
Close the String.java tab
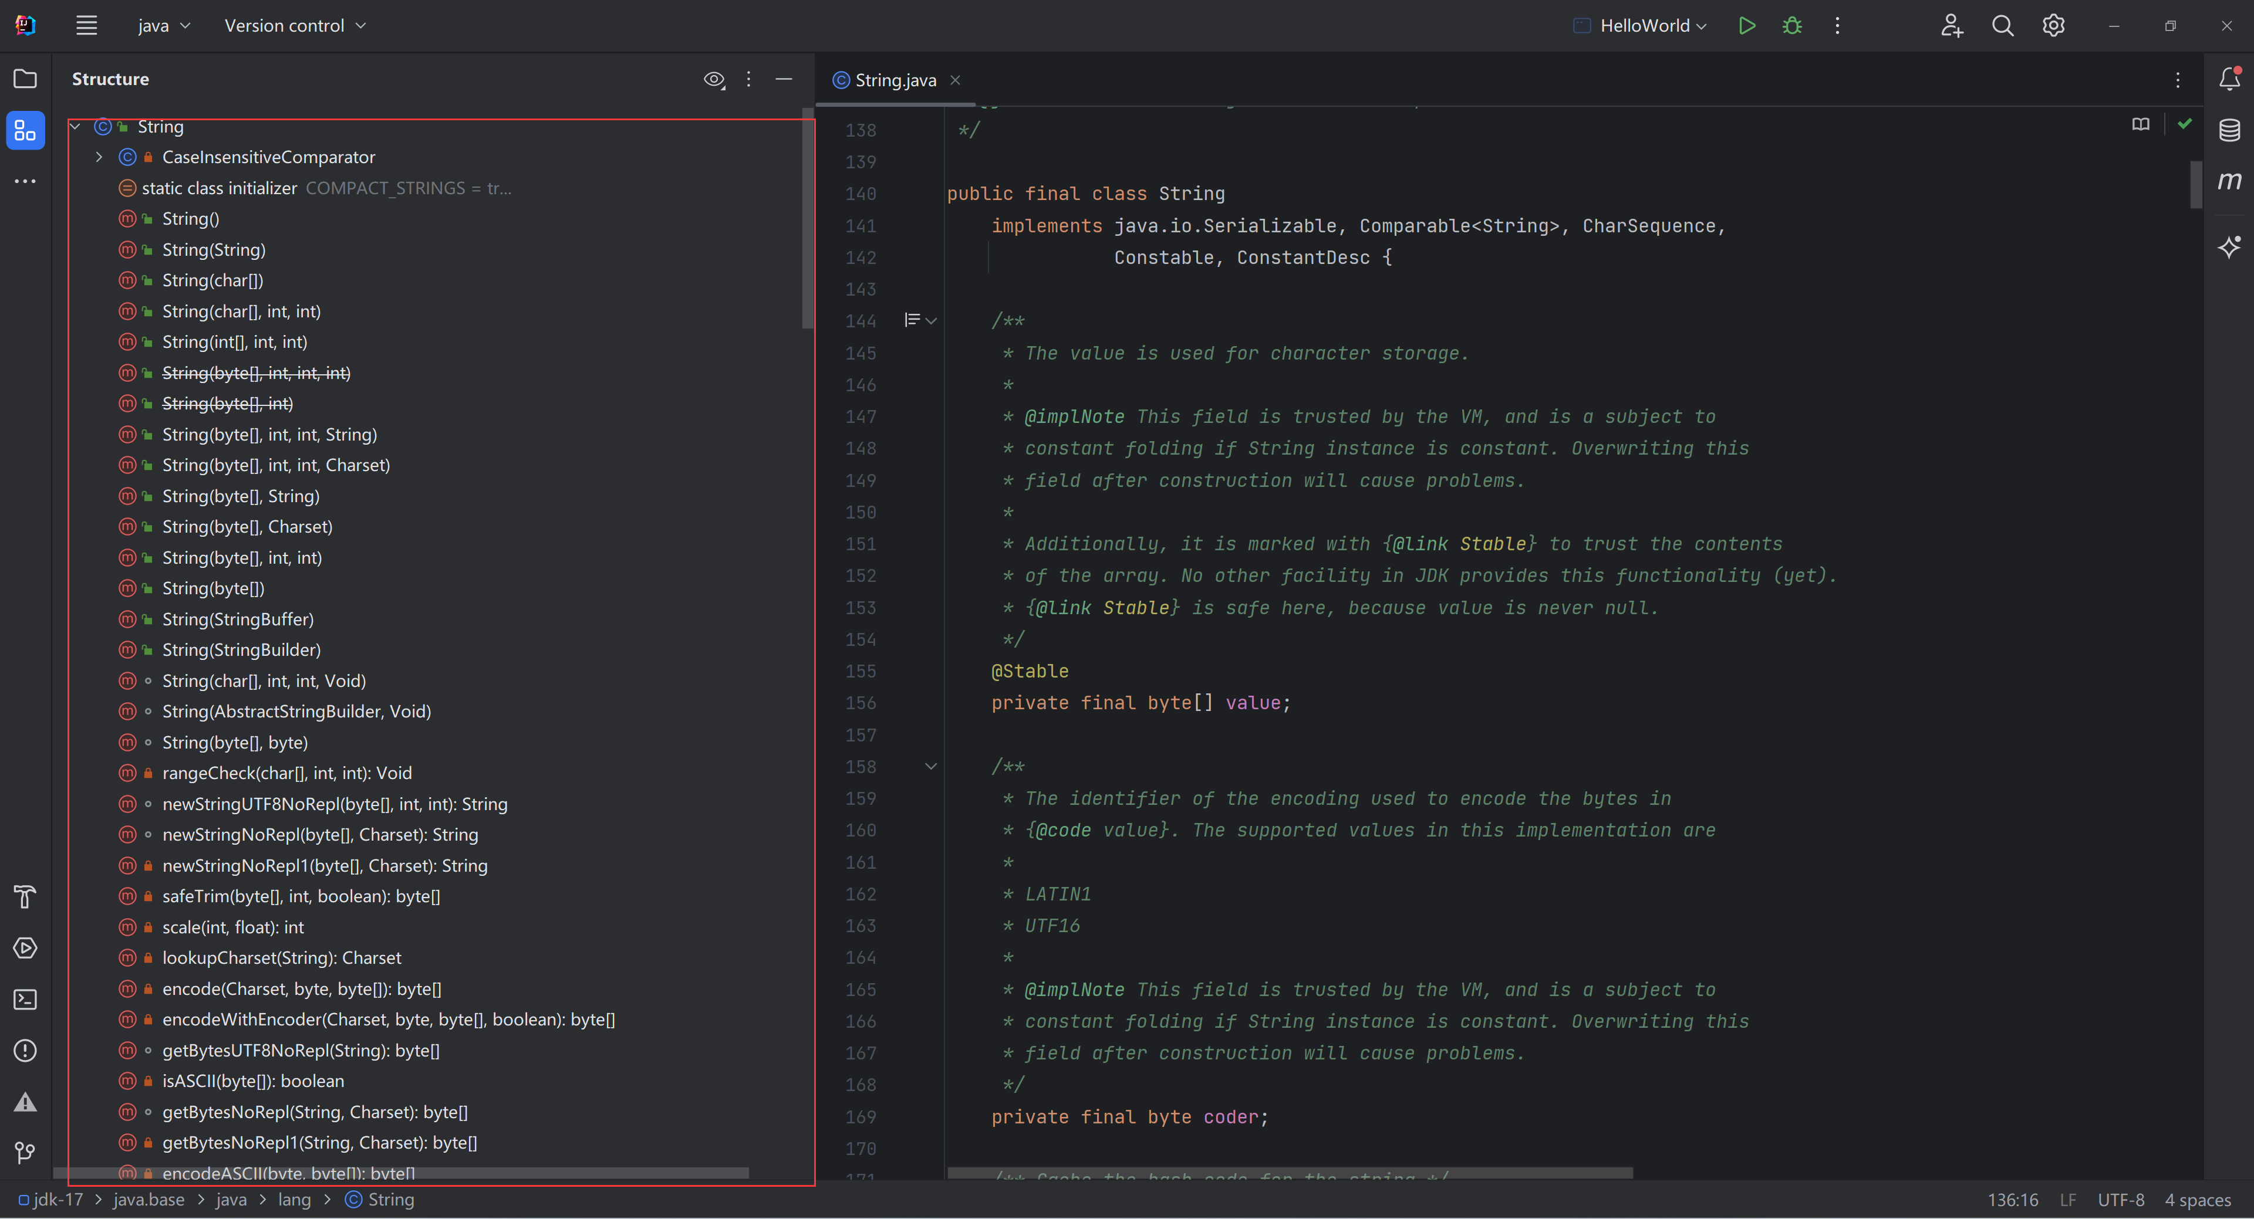coord(956,80)
